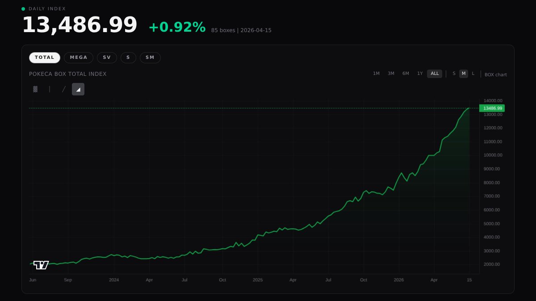Switch to the MEGA index tab
536x301 pixels.
pyautogui.click(x=79, y=58)
